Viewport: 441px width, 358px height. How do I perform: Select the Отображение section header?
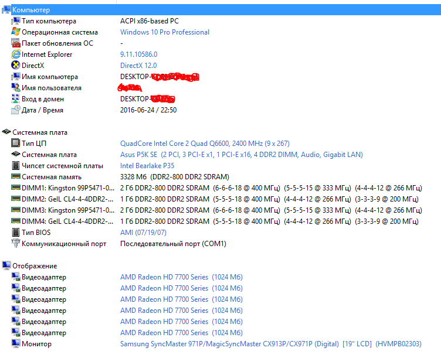click(x=35, y=266)
